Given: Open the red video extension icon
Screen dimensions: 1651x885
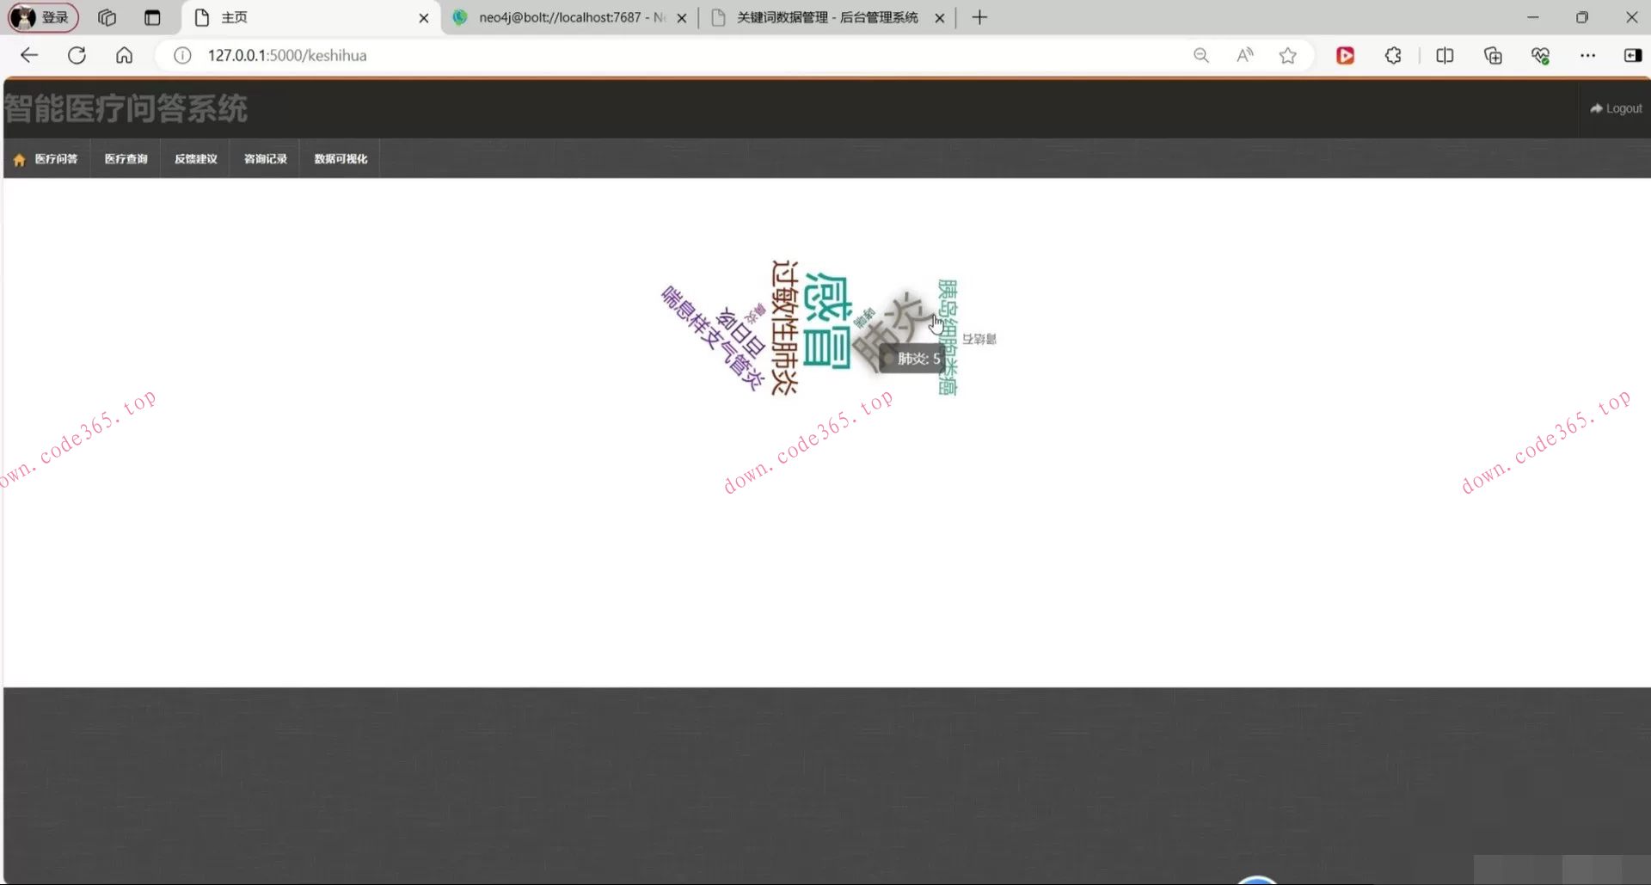Looking at the screenshot, I should point(1346,55).
